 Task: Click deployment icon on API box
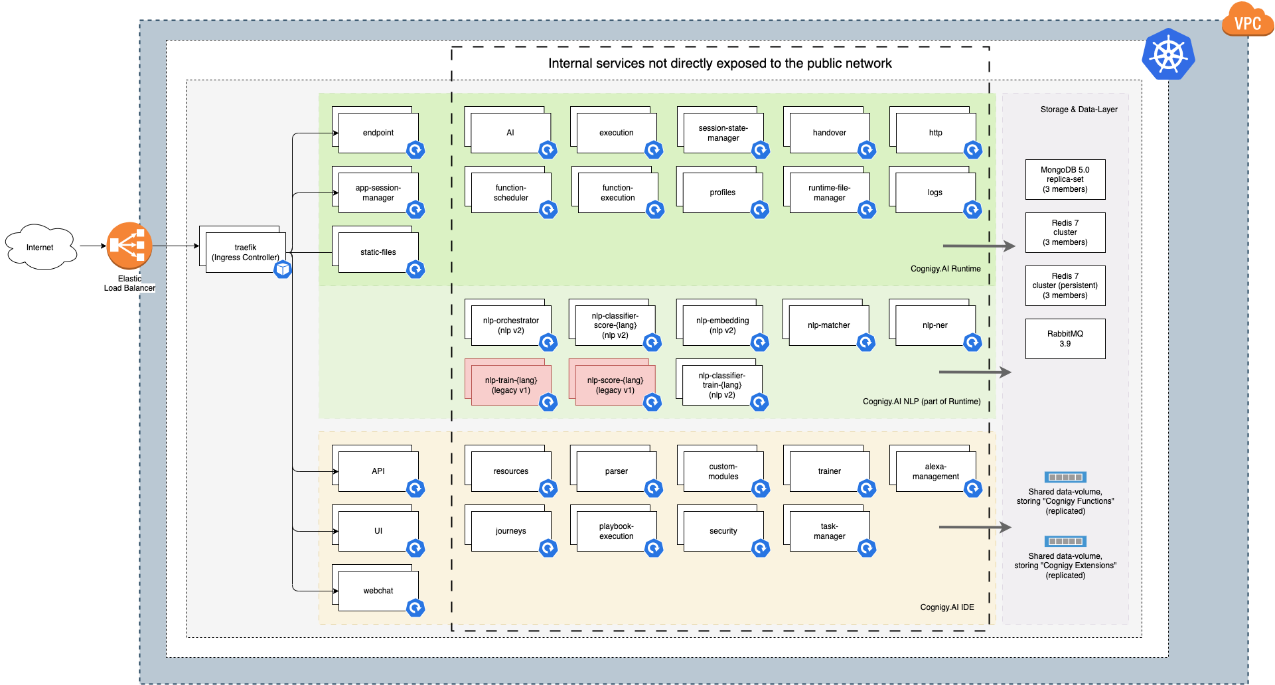[415, 489]
